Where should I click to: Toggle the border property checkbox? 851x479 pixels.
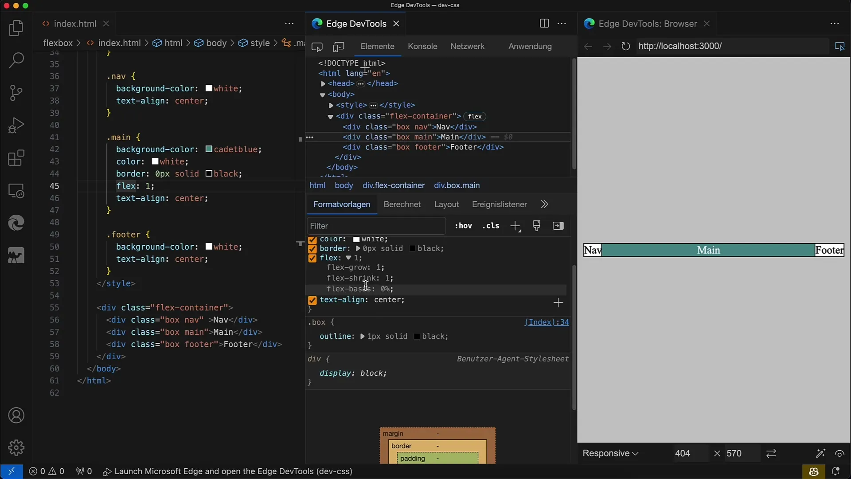tap(312, 248)
